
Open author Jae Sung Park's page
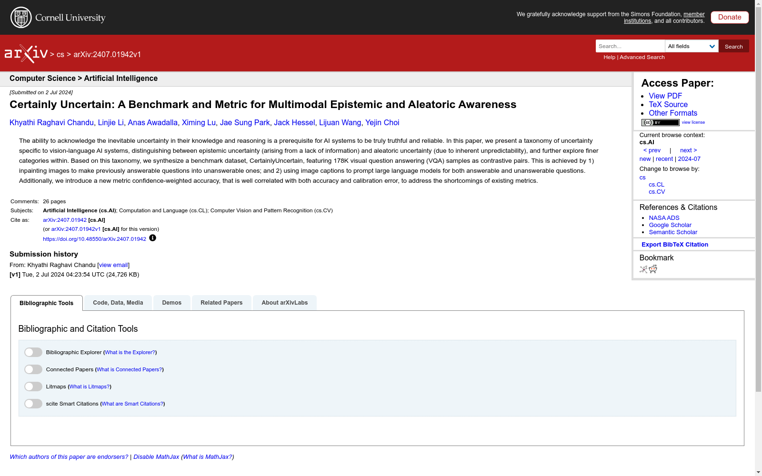tap(245, 123)
